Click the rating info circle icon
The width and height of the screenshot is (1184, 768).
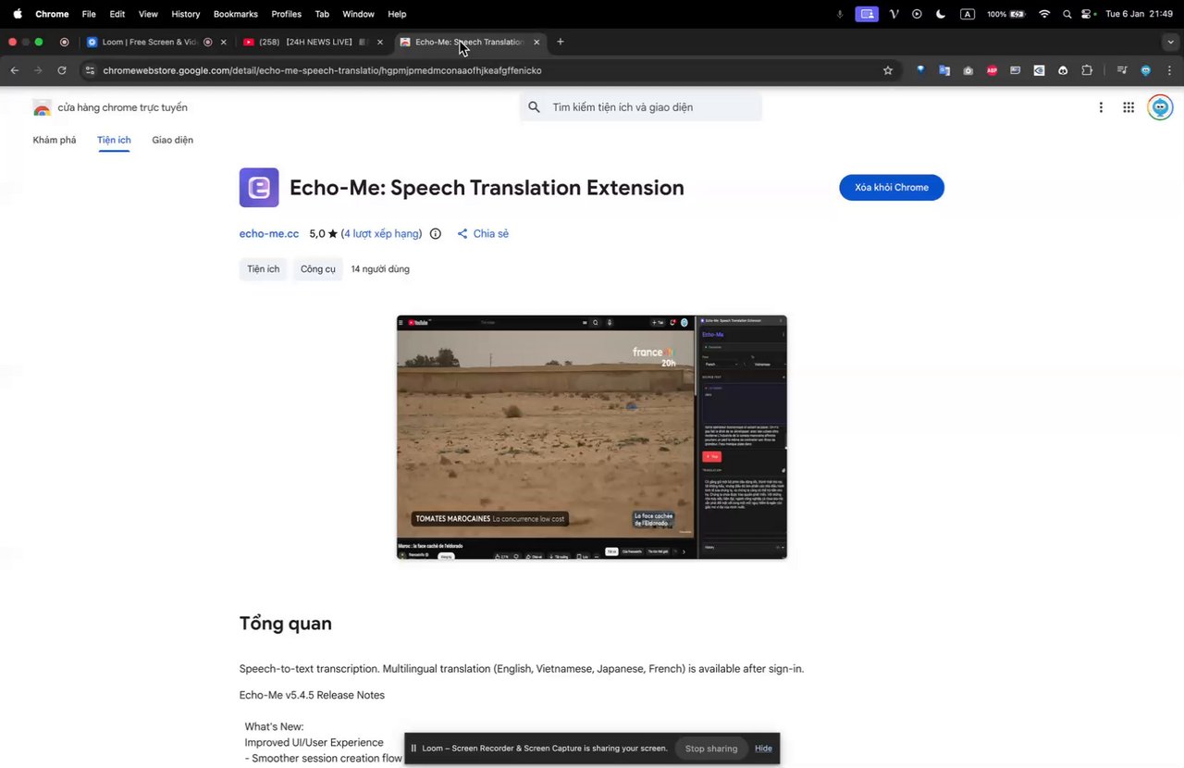[436, 234]
